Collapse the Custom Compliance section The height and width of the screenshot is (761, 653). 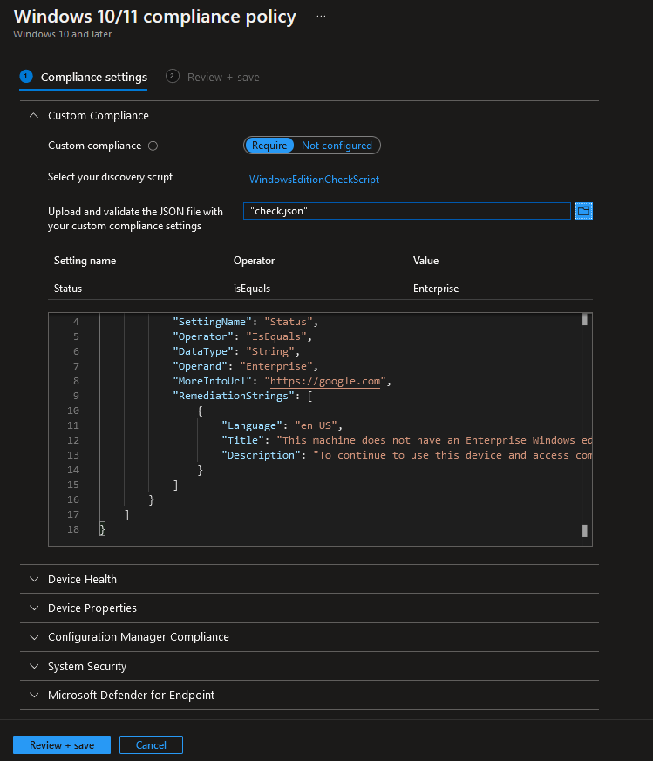pyautogui.click(x=33, y=116)
